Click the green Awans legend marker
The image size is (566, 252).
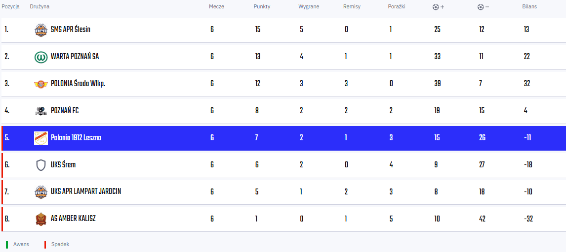point(7,245)
